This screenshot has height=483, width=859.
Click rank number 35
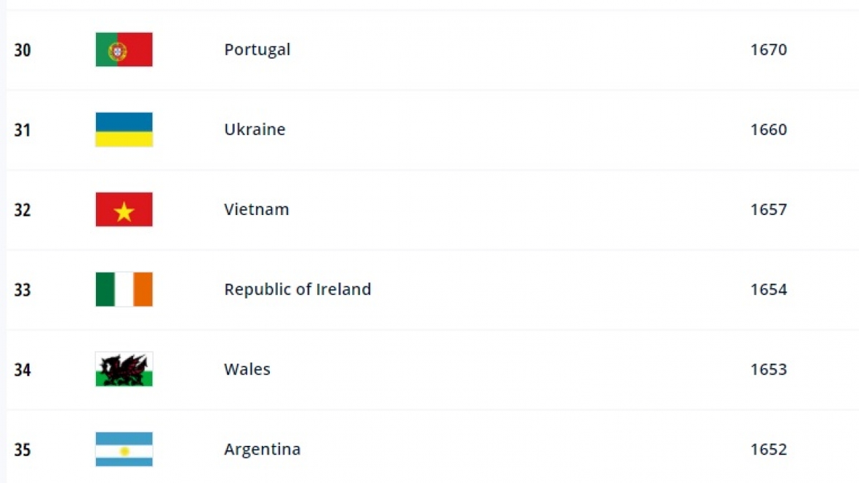pyautogui.click(x=22, y=451)
